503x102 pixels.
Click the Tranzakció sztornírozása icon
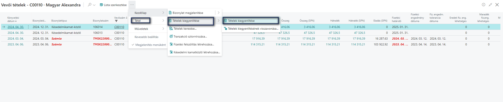171,36
